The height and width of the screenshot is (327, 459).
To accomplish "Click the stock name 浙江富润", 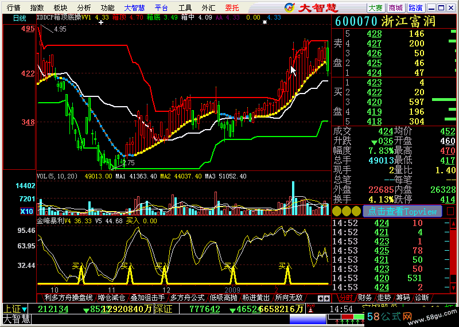I will pyautogui.click(x=409, y=22).
